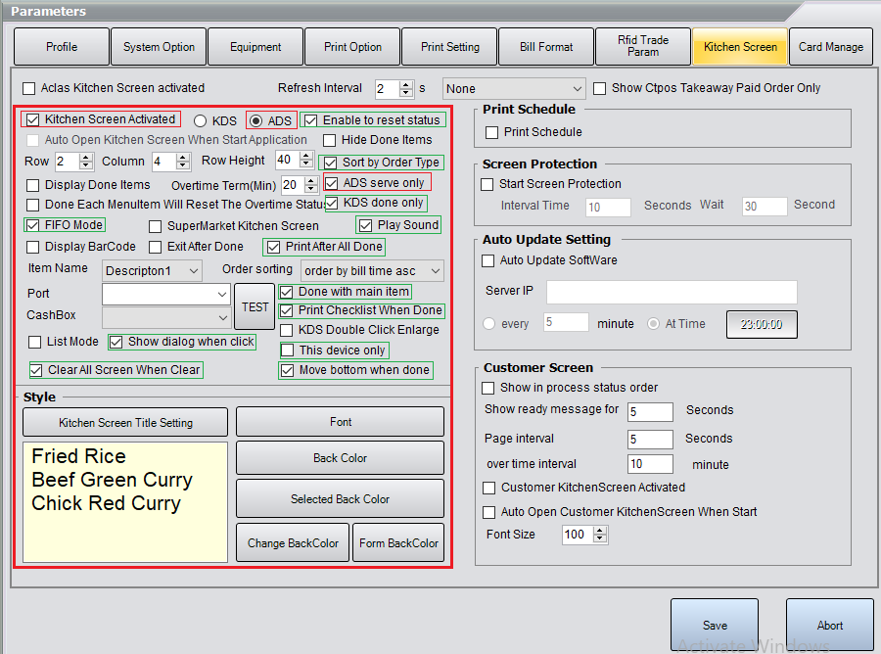Open the CashBox dropdown

point(165,317)
